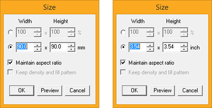Screen dimensions: 212x108
Task: Decrease the mm width with down arrow
Action: tap(38, 49)
